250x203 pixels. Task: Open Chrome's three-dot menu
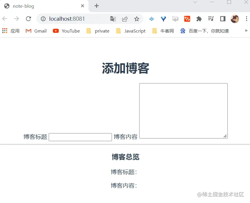(x=247, y=19)
